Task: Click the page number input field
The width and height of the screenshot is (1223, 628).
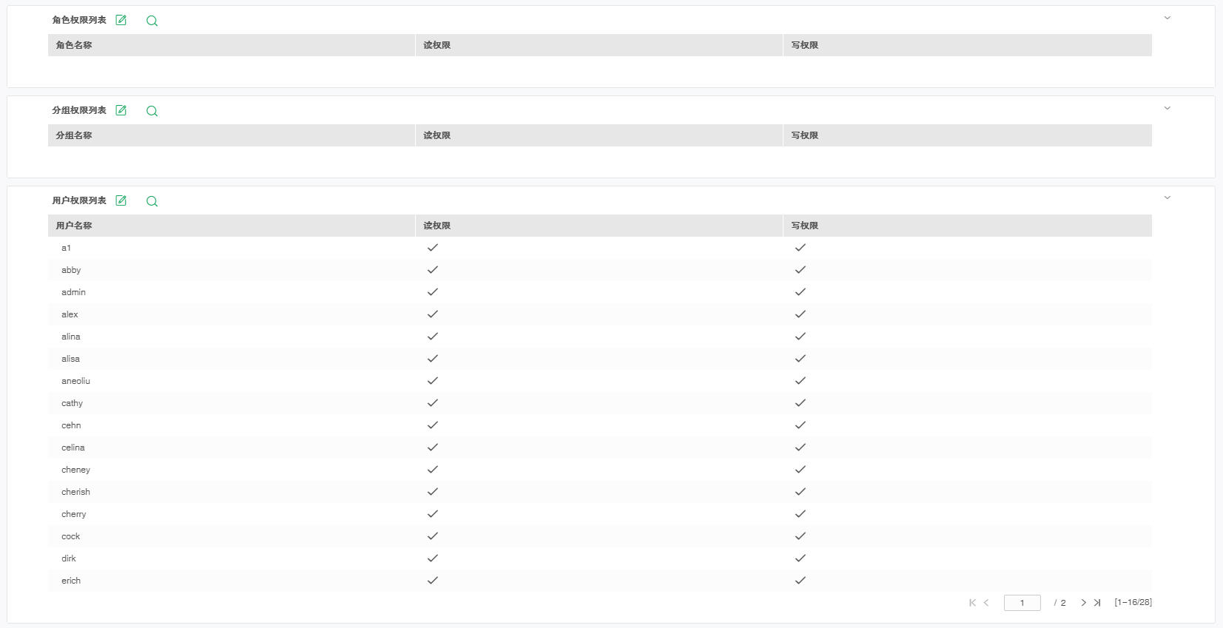Action: 1022,603
